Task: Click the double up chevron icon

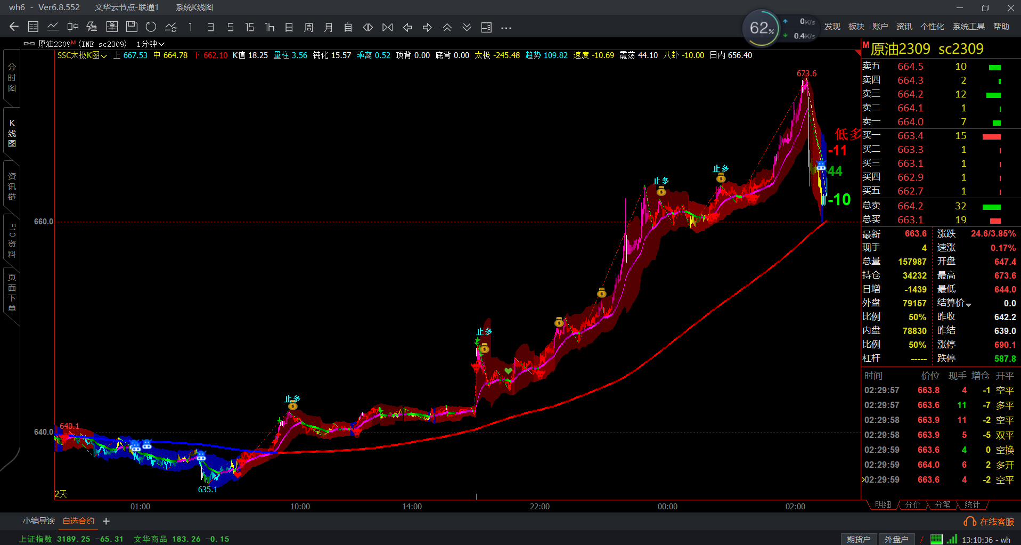Action: point(447,27)
